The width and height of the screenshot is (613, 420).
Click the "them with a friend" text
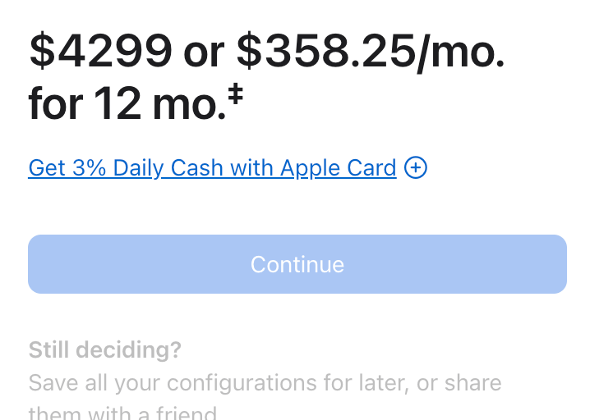pos(122,413)
